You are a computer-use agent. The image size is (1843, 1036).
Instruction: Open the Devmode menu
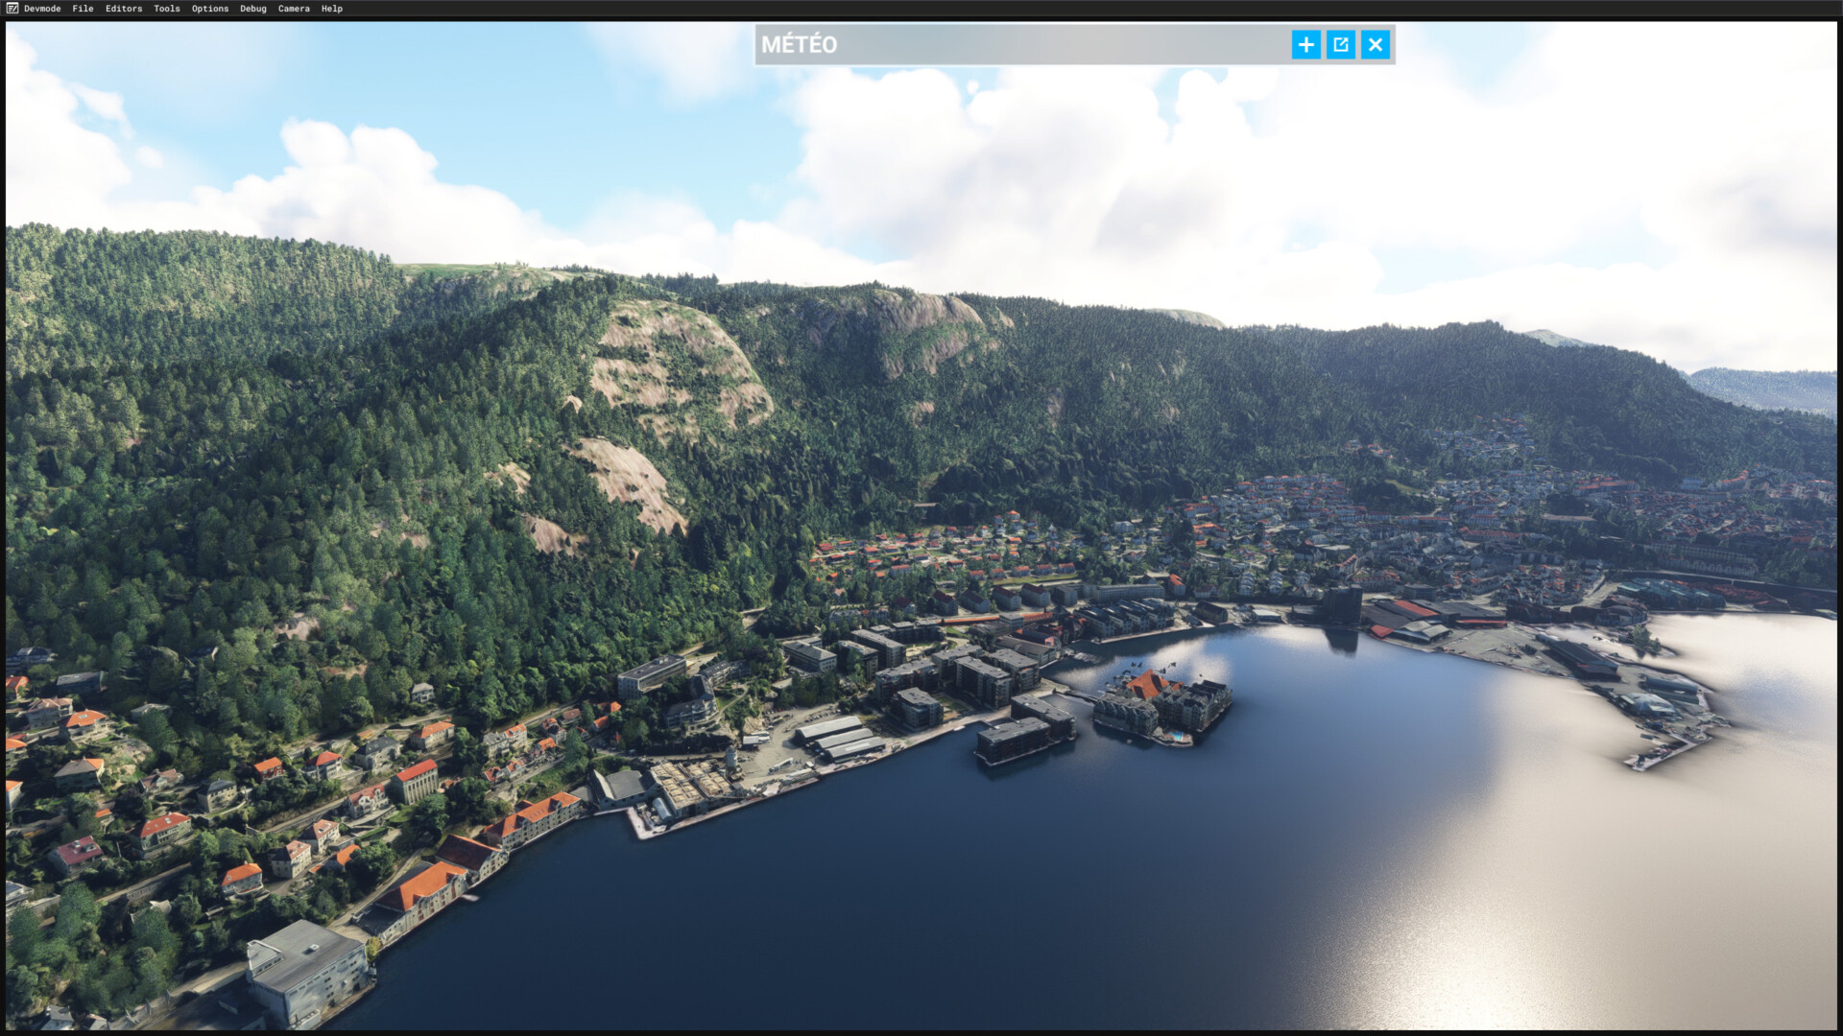click(42, 9)
